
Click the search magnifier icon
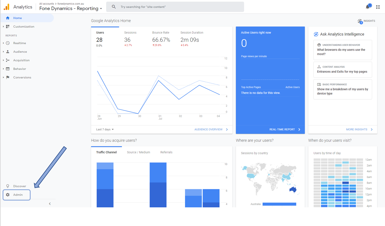pos(114,7)
